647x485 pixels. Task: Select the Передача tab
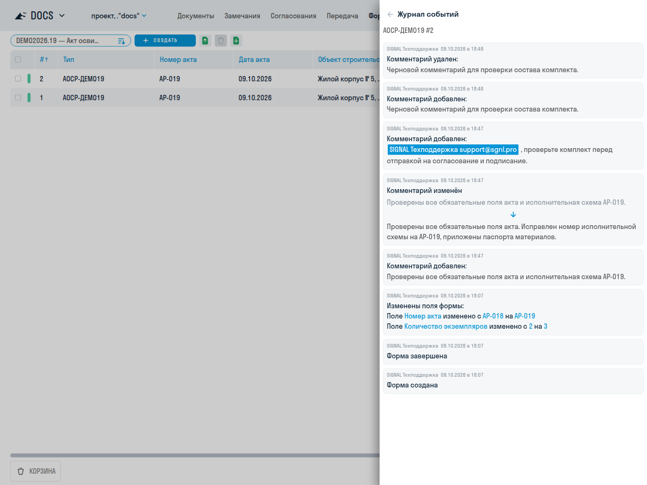(x=342, y=16)
